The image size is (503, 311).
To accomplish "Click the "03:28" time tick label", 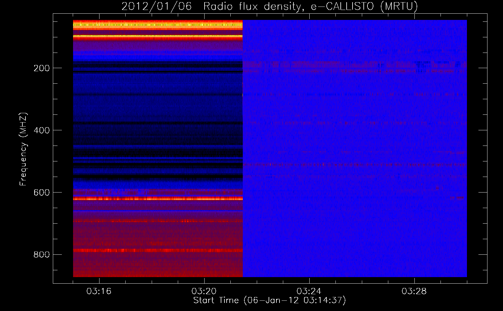I will coord(414,291).
